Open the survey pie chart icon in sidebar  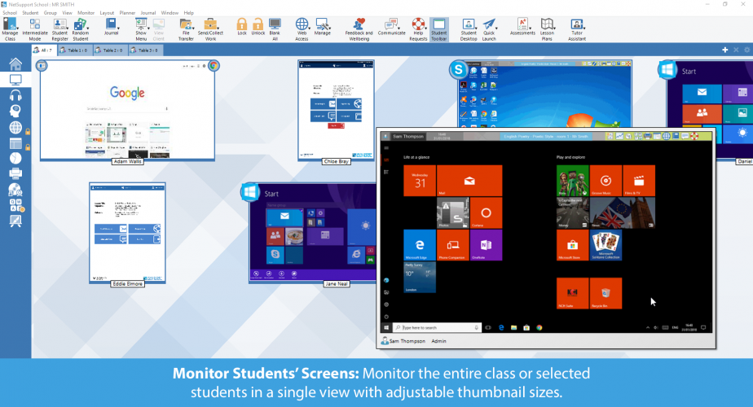tap(15, 158)
